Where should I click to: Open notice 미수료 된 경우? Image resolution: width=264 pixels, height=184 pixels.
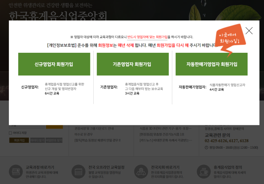point(84,135)
